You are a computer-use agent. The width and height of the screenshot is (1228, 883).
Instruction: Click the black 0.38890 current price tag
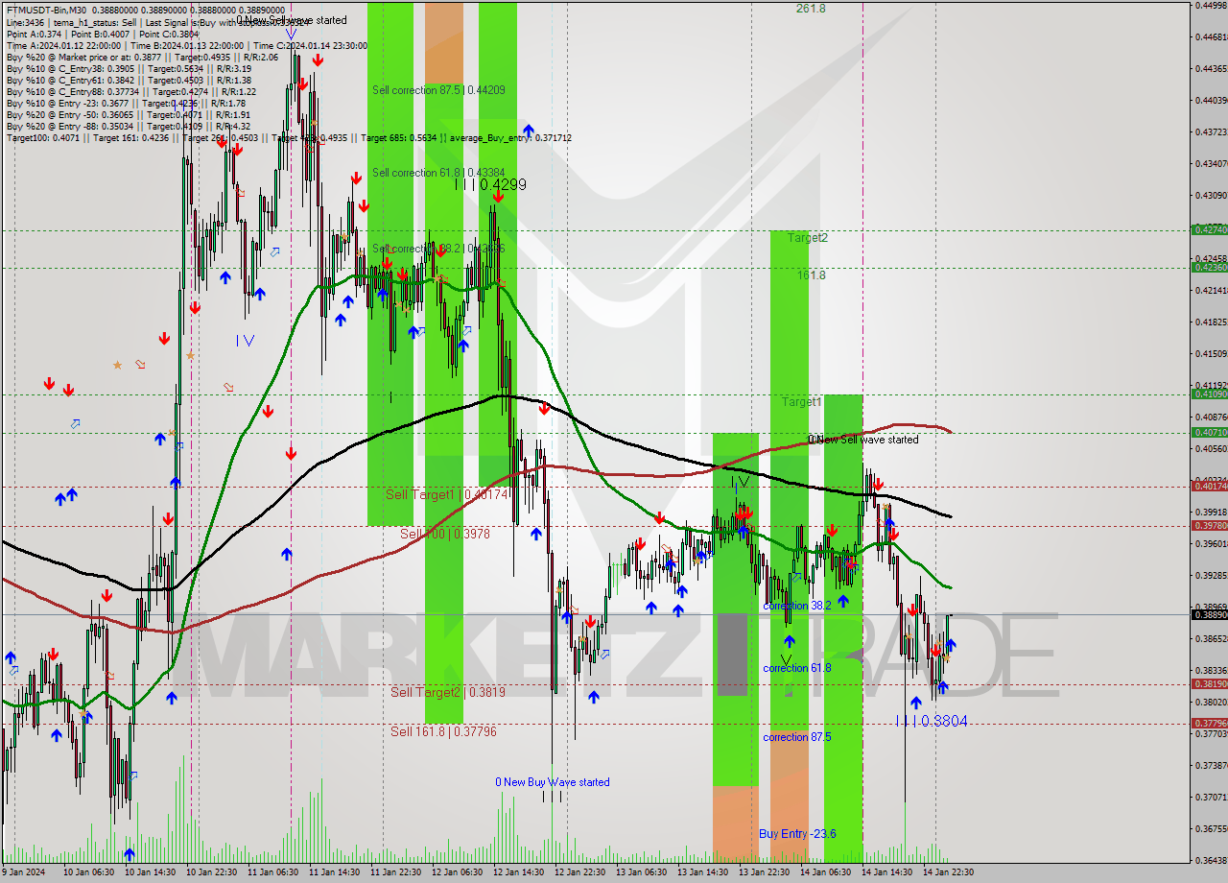tap(1208, 614)
